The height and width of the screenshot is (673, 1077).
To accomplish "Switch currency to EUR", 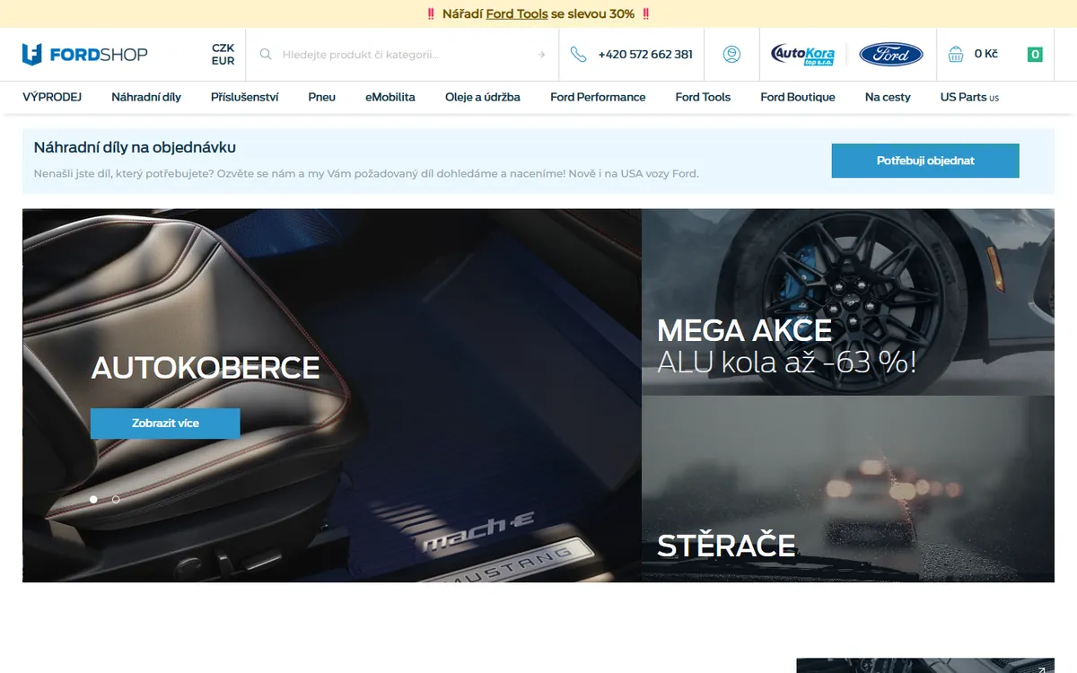I will (x=223, y=61).
